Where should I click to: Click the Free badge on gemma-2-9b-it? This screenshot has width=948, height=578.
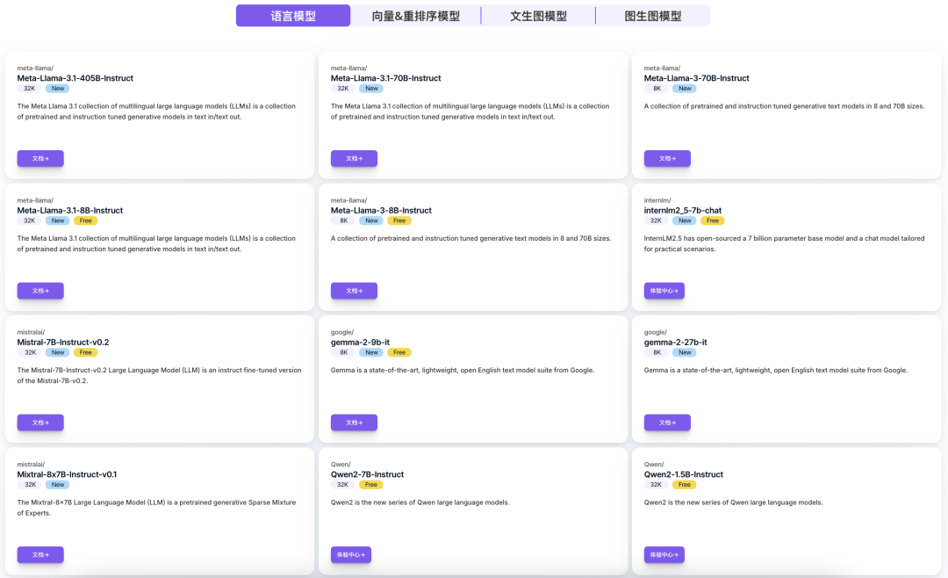pyautogui.click(x=399, y=352)
